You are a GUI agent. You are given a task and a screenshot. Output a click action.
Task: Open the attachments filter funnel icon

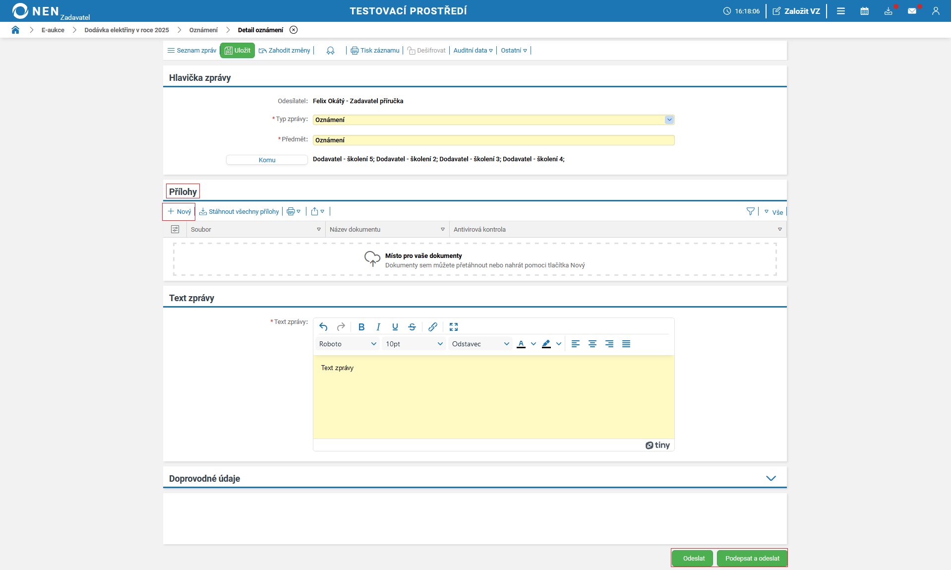point(750,212)
